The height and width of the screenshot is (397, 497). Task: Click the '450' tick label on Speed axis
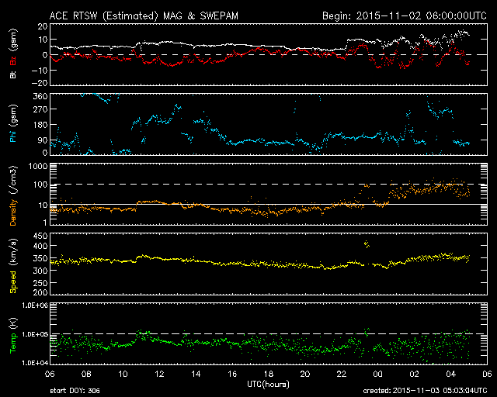(40, 236)
